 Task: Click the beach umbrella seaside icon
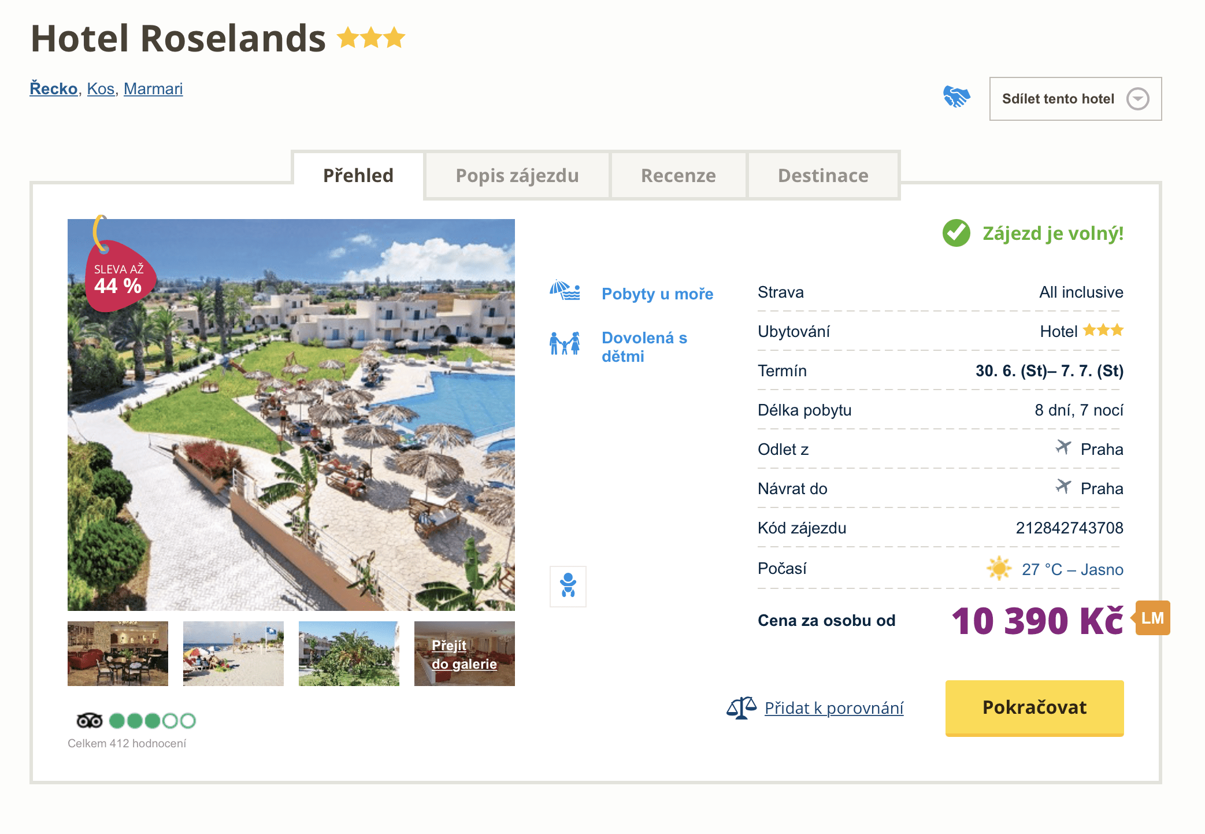565,290
